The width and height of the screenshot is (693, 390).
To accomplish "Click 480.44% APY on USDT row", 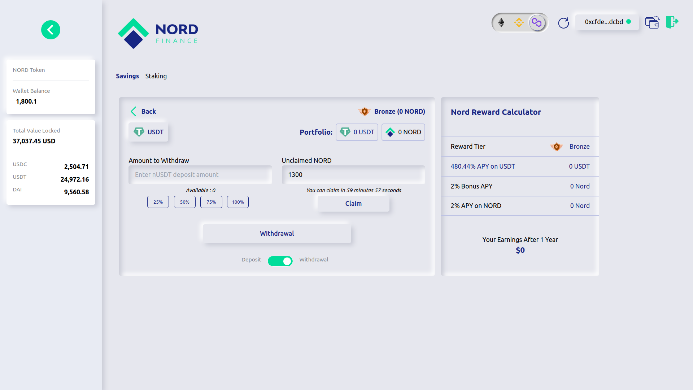I will click(x=520, y=166).
